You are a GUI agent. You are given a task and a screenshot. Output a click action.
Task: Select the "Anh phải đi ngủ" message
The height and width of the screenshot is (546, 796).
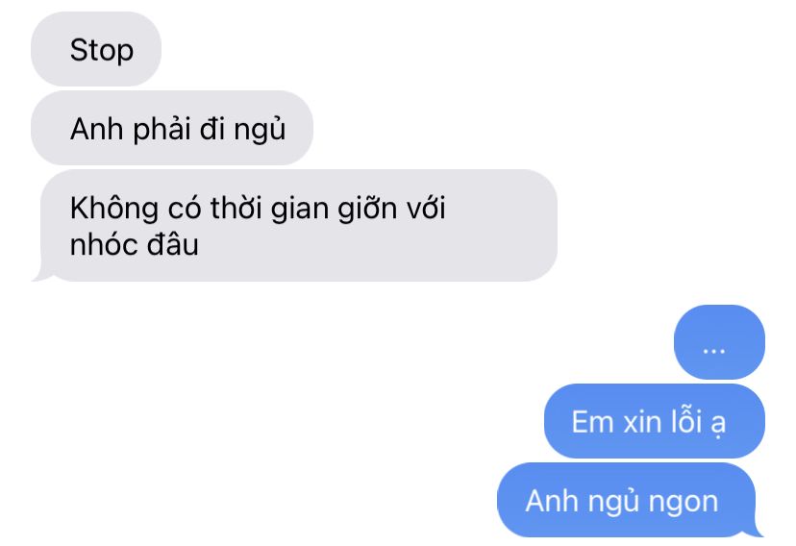coord(171,128)
